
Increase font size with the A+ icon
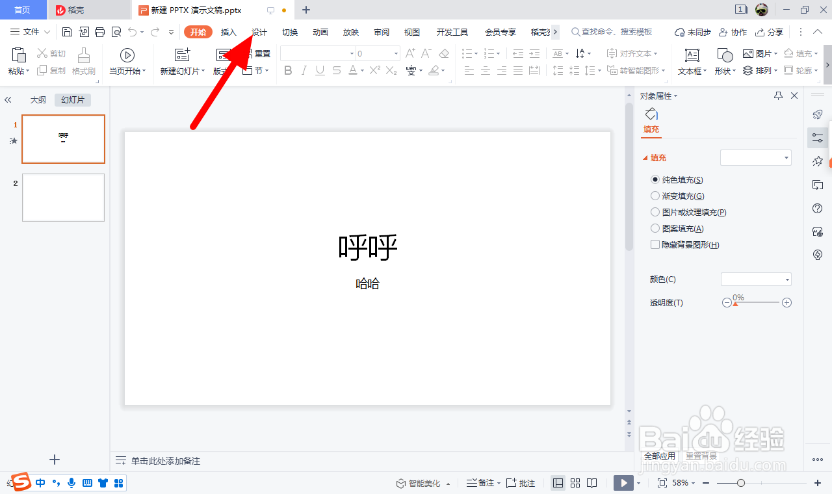click(x=410, y=53)
